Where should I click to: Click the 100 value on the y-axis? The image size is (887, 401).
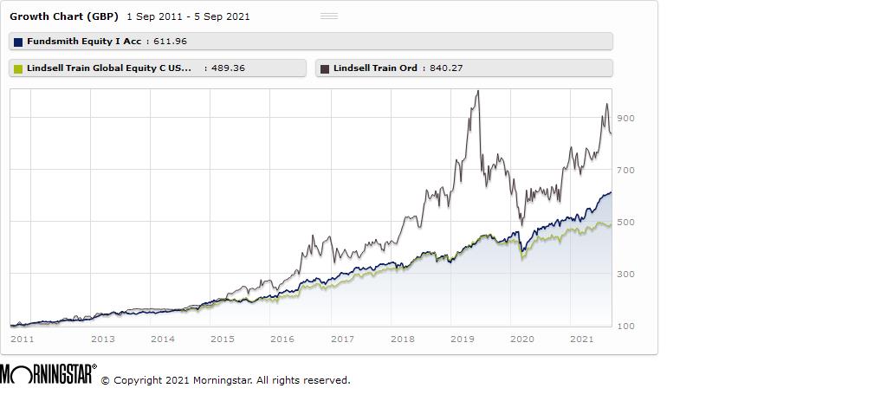point(625,326)
